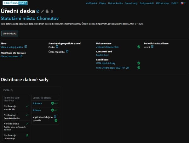The height and width of the screenshot is (143, 189).
Task: Click person icon in Osobní údaje row
Action: (27, 135)
